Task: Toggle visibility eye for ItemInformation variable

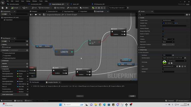Action: pyautogui.click(x=27, y=84)
